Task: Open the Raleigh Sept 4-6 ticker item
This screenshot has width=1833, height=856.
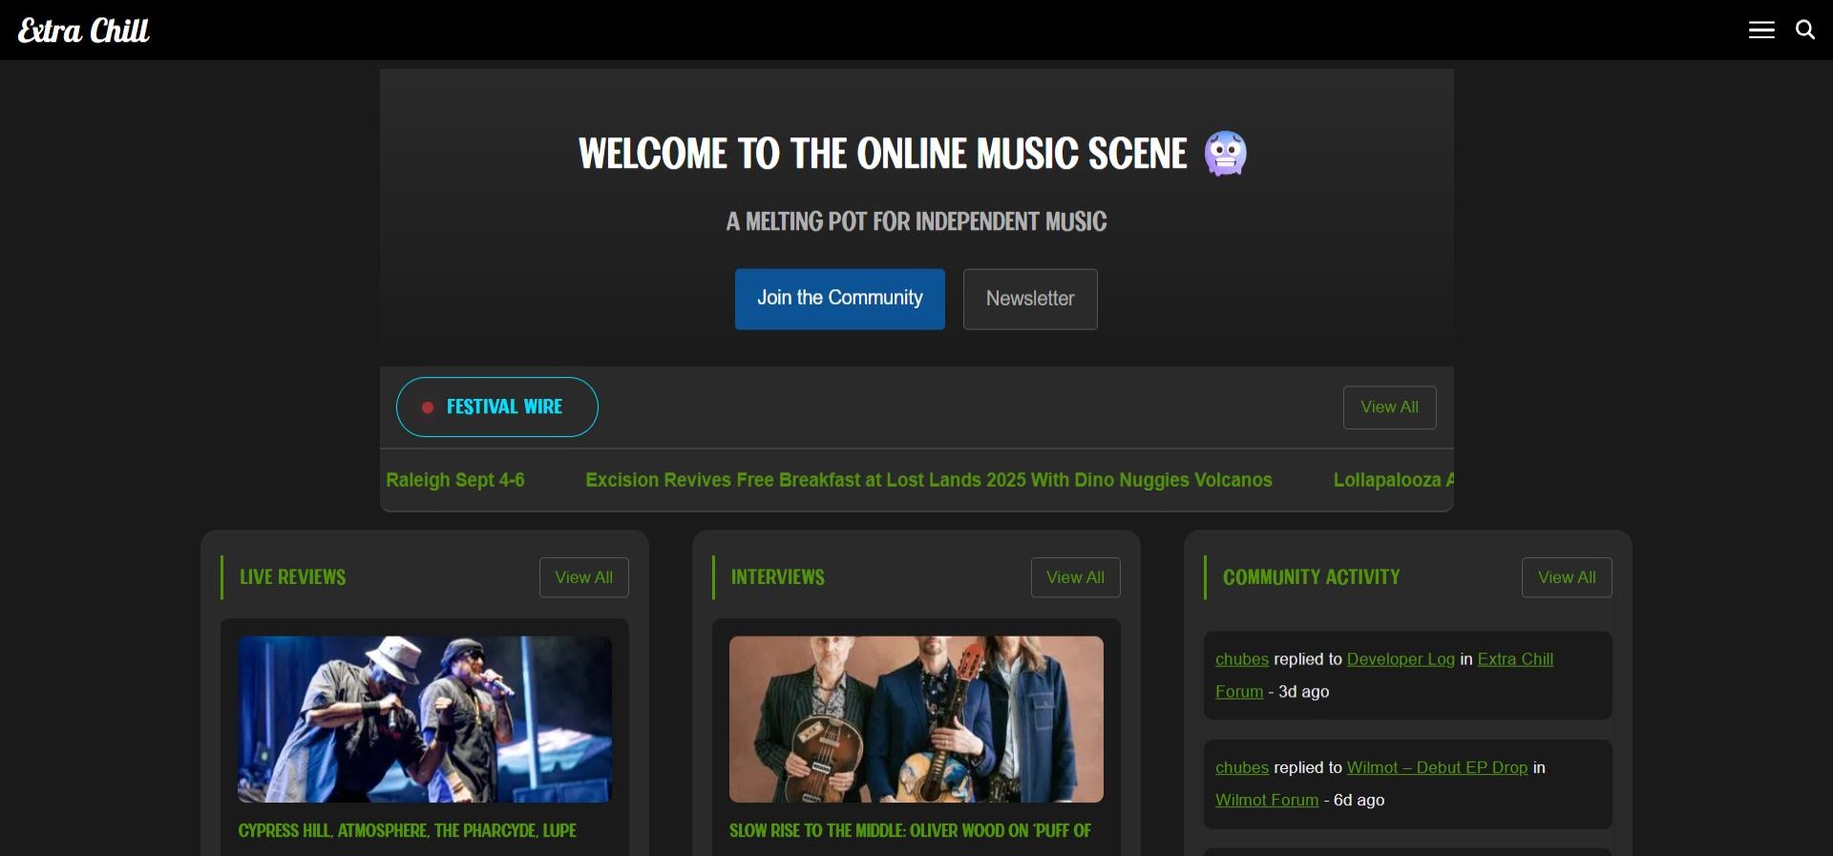Action: [x=455, y=480]
